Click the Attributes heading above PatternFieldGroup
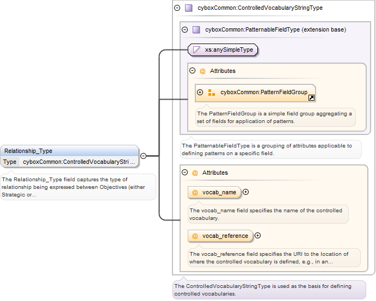 click(x=223, y=71)
